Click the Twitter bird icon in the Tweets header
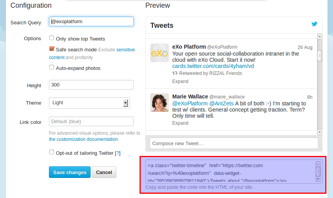Image resolution: width=333 pixels, height=198 pixels. click(314, 24)
